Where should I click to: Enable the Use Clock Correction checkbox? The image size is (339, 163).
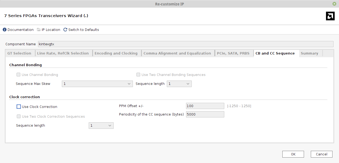coord(18,106)
